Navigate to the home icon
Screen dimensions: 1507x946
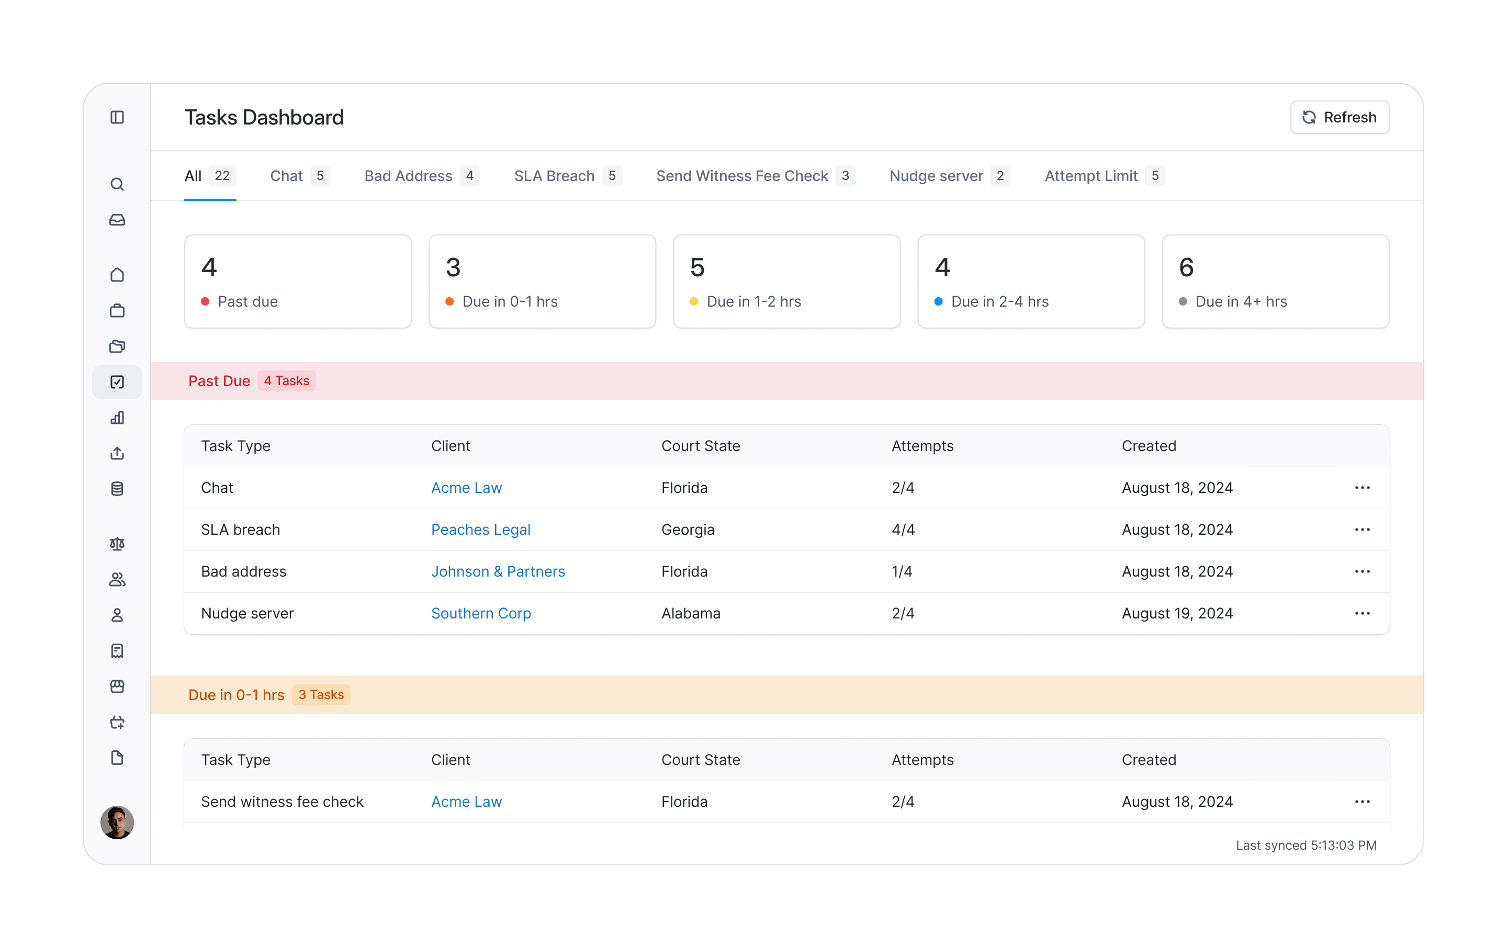(117, 275)
